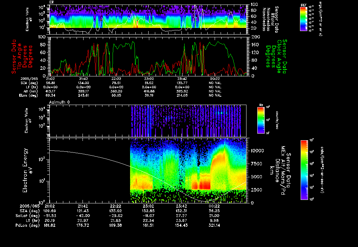358x247 pixels.
Task: Select ELon value 243.61
Action: click(83, 96)
